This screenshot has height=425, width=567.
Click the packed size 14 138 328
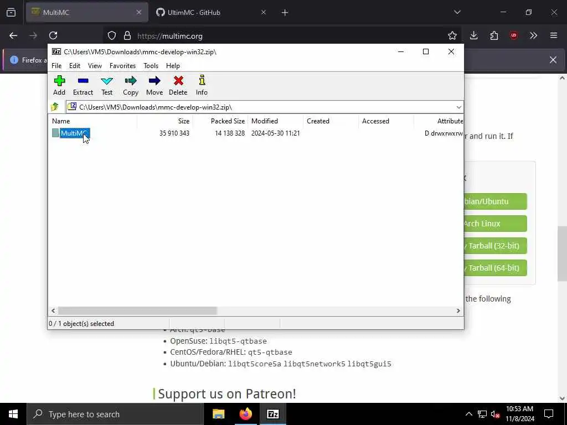click(230, 133)
